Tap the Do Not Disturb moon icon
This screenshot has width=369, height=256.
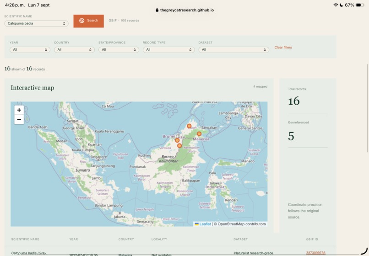pos(341,5)
